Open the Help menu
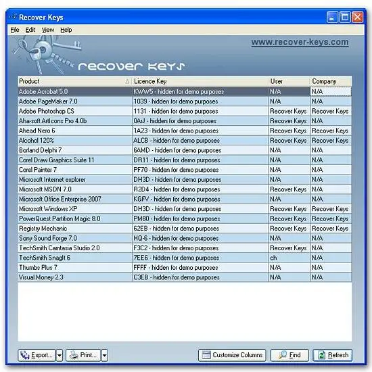Image resolution: width=372 pixels, height=372 pixels. point(66,30)
